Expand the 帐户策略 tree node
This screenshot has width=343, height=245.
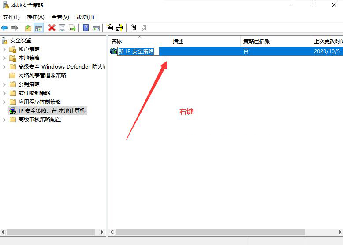click(x=4, y=49)
